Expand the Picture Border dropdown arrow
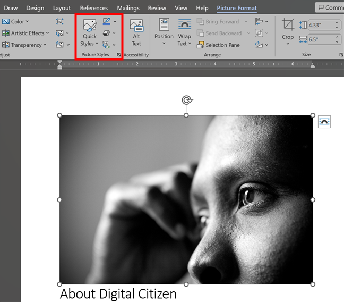The image size is (344, 302). coord(115,22)
